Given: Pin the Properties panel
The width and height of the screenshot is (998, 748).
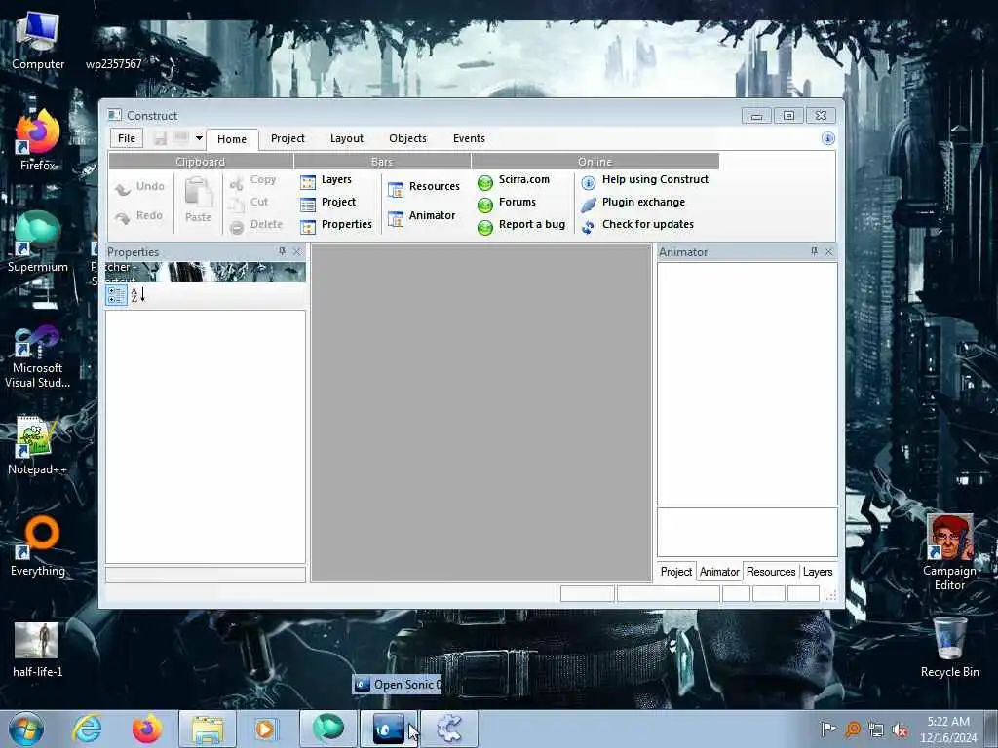Looking at the screenshot, I should [x=282, y=252].
